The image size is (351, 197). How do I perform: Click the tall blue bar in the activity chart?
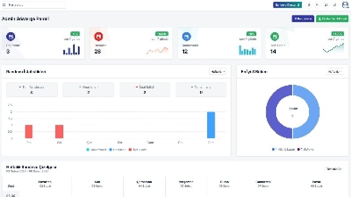point(211,125)
